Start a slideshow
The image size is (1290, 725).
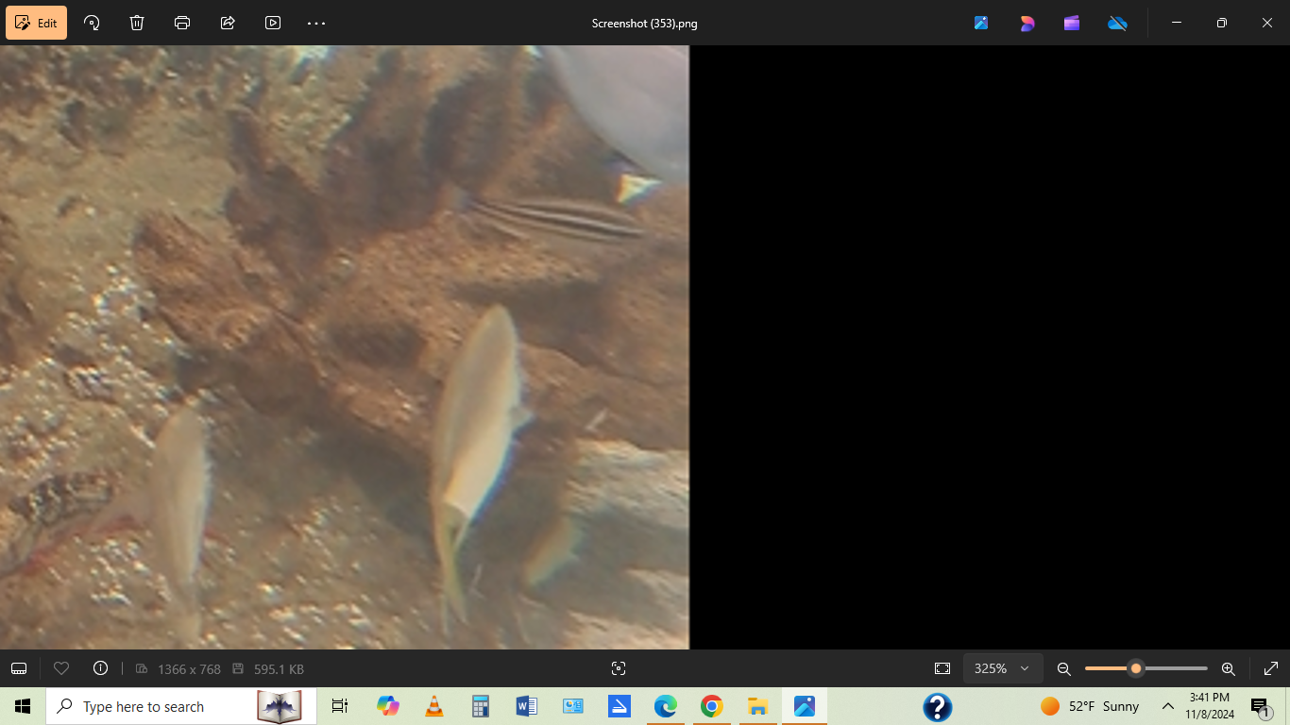click(272, 23)
